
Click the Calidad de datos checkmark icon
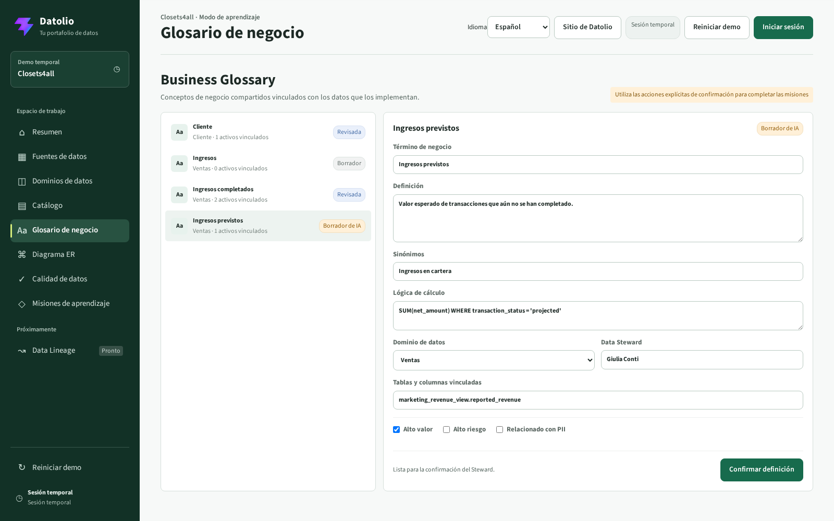22,279
